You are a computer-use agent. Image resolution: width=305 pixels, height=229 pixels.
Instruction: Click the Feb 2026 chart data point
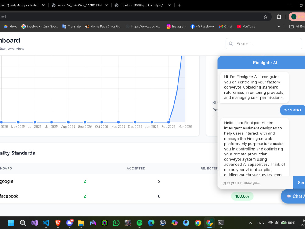click(168, 122)
